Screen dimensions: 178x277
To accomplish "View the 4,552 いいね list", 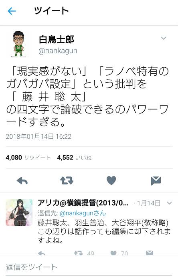I will tap(74, 158).
